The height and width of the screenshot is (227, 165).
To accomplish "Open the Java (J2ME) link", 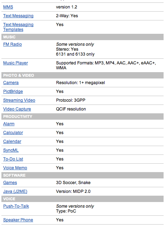I will click(15, 191).
